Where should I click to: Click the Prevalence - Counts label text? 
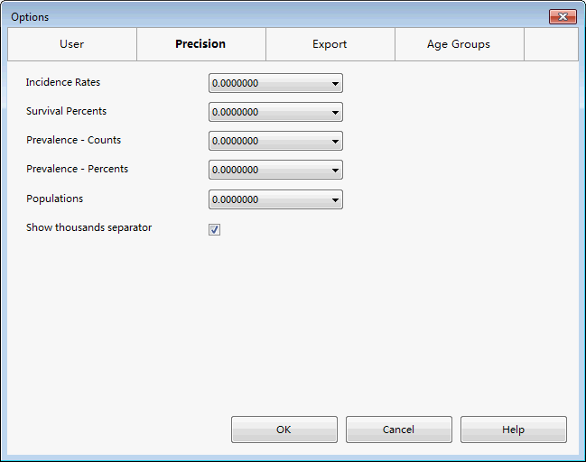point(73,141)
